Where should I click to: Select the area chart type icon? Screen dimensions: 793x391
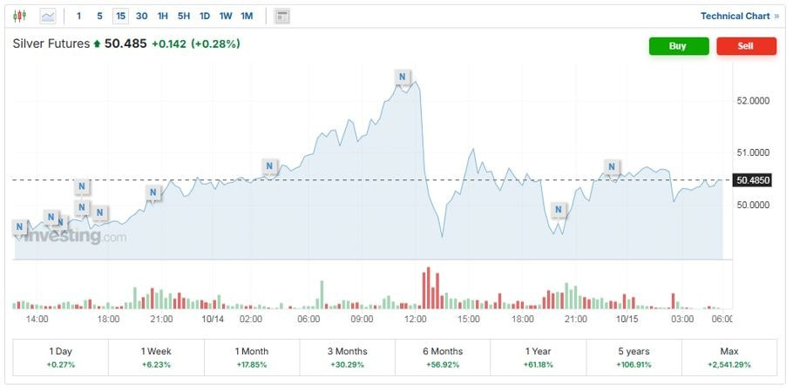[x=48, y=16]
